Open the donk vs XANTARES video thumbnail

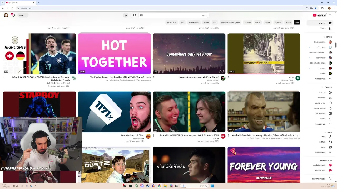coord(189,112)
